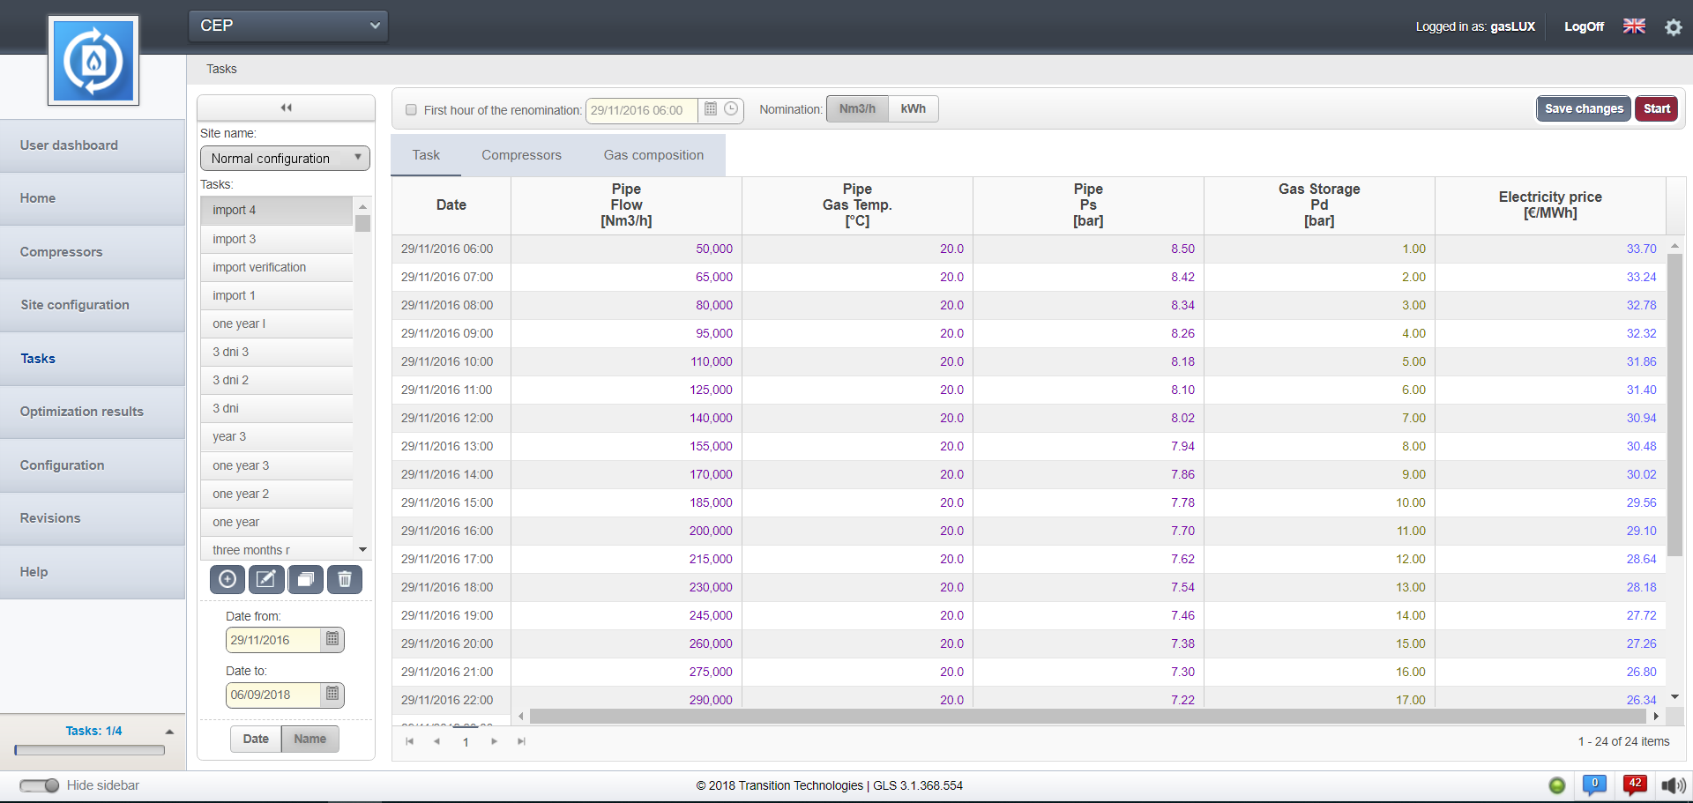Open the CEP dropdown
The image size is (1693, 803).
(x=288, y=26)
